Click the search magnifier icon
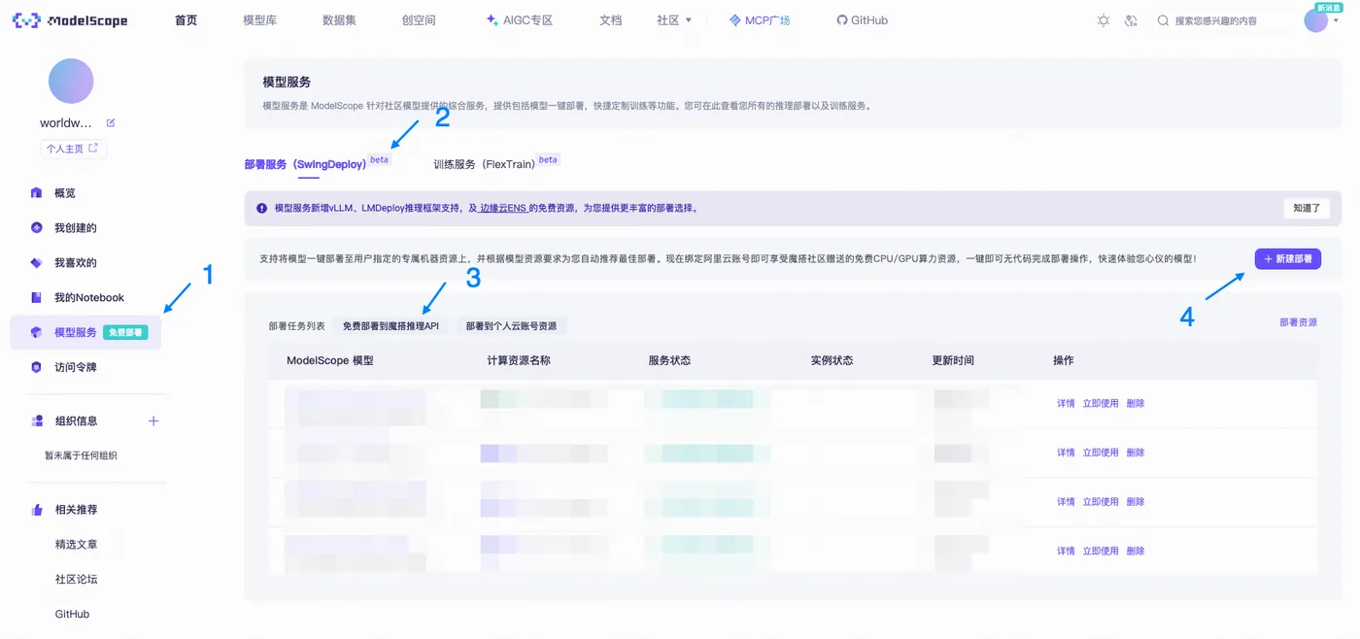This screenshot has height=639, width=1360. click(x=1163, y=20)
